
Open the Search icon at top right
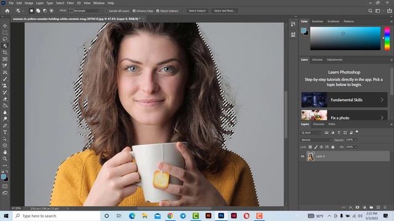point(370,11)
